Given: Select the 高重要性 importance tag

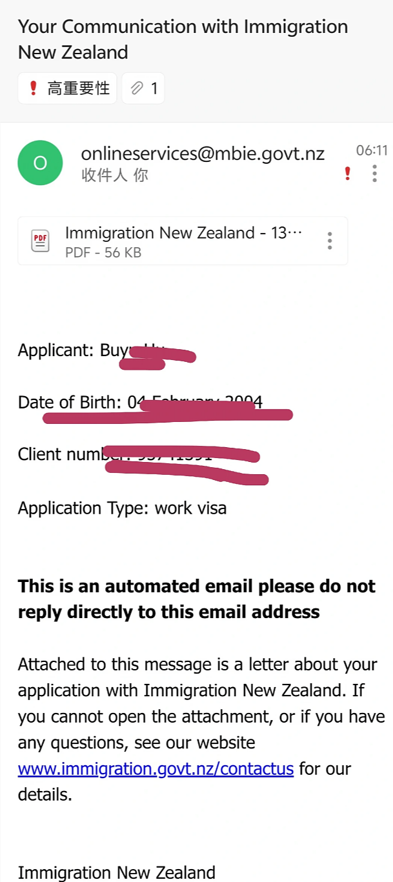Looking at the screenshot, I should (x=67, y=88).
